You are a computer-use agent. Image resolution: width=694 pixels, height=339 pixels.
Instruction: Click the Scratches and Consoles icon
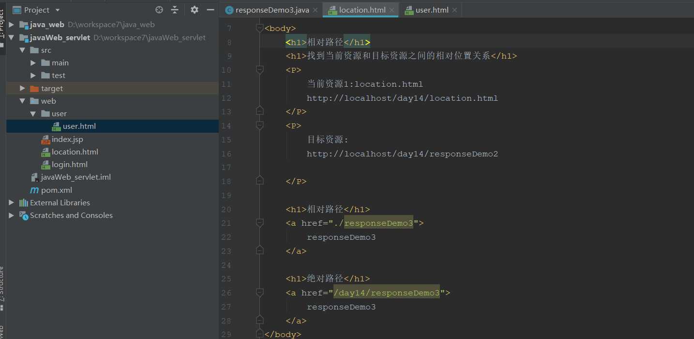23,216
